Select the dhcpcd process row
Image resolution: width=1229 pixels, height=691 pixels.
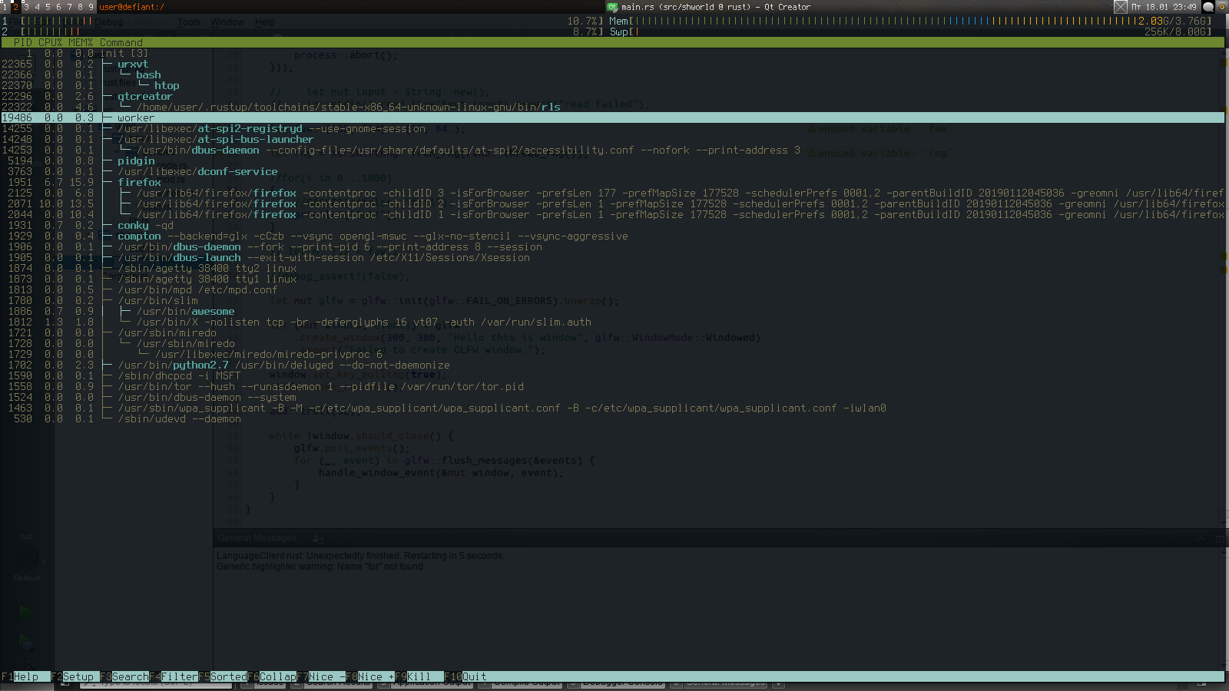[612, 375]
